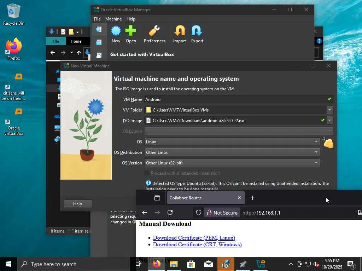362x271 pixels.
Task: Click the VirtualBox icon in the taskbar
Action: point(261,264)
